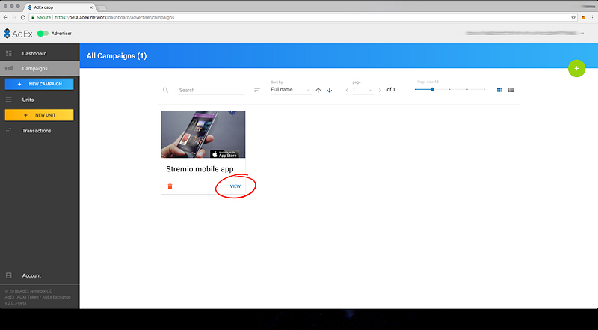Toggle the Advertiser mode switch
The width and height of the screenshot is (598, 330).
click(43, 34)
